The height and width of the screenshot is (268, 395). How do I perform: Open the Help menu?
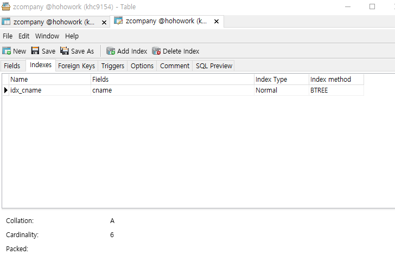72,36
